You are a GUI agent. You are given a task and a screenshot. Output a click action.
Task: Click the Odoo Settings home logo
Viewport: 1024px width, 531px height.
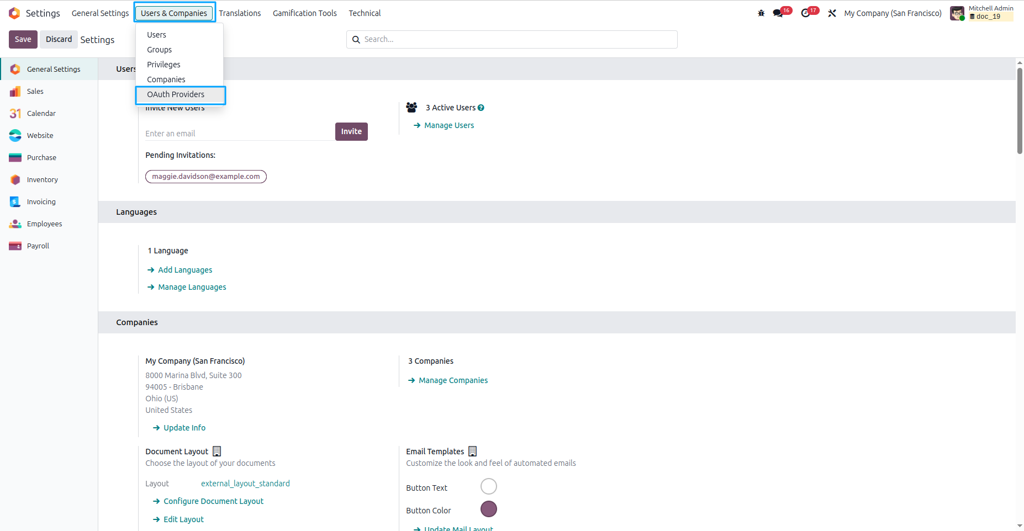coord(14,13)
